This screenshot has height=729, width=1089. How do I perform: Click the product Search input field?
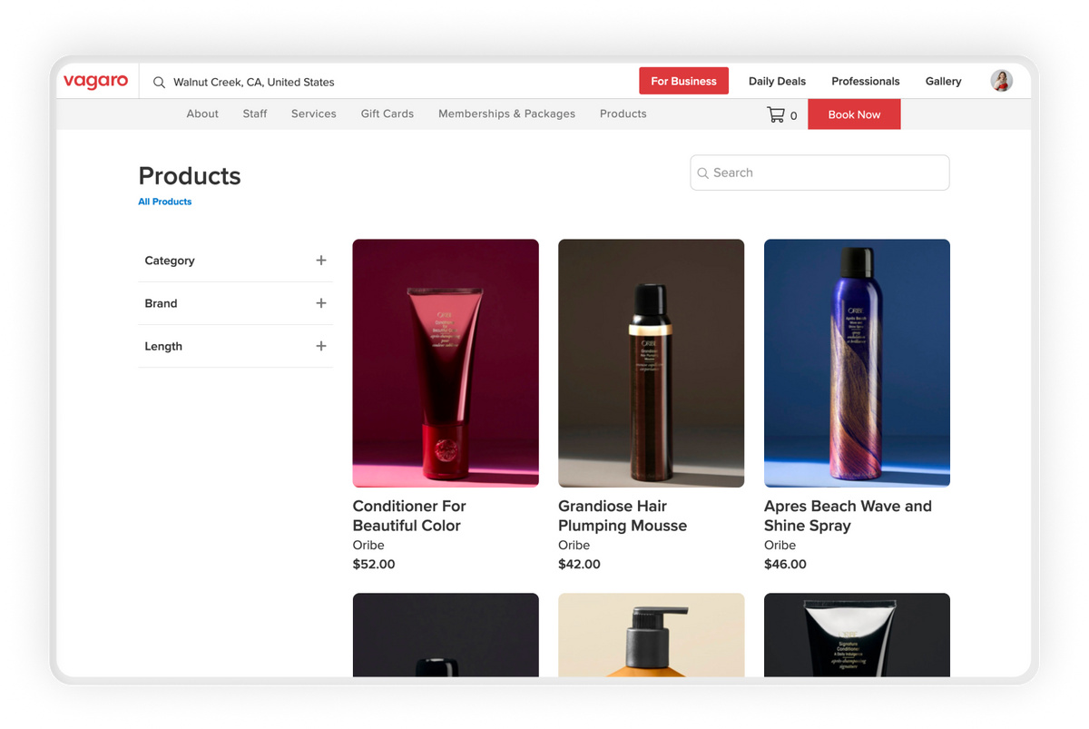tap(819, 172)
